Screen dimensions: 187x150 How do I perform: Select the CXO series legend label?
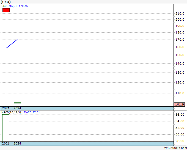[4, 6]
